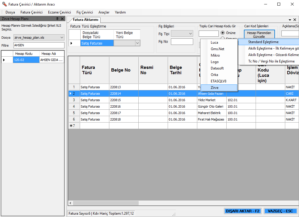Open the Araçlar menu
Screen dimensions: 299x217
coord(104,12)
